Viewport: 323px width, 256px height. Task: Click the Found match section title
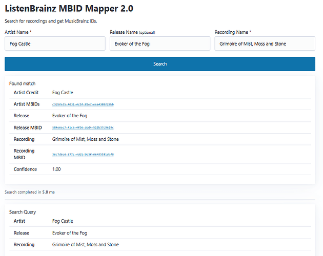point(23,83)
